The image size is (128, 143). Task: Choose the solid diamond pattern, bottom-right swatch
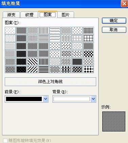click(x=88, y=69)
